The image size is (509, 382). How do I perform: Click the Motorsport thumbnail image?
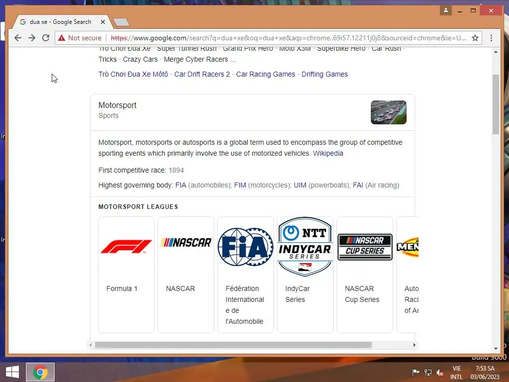389,112
